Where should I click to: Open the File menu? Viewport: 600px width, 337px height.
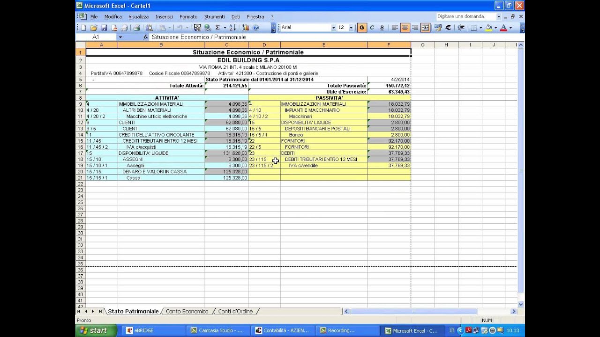pyautogui.click(x=94, y=17)
